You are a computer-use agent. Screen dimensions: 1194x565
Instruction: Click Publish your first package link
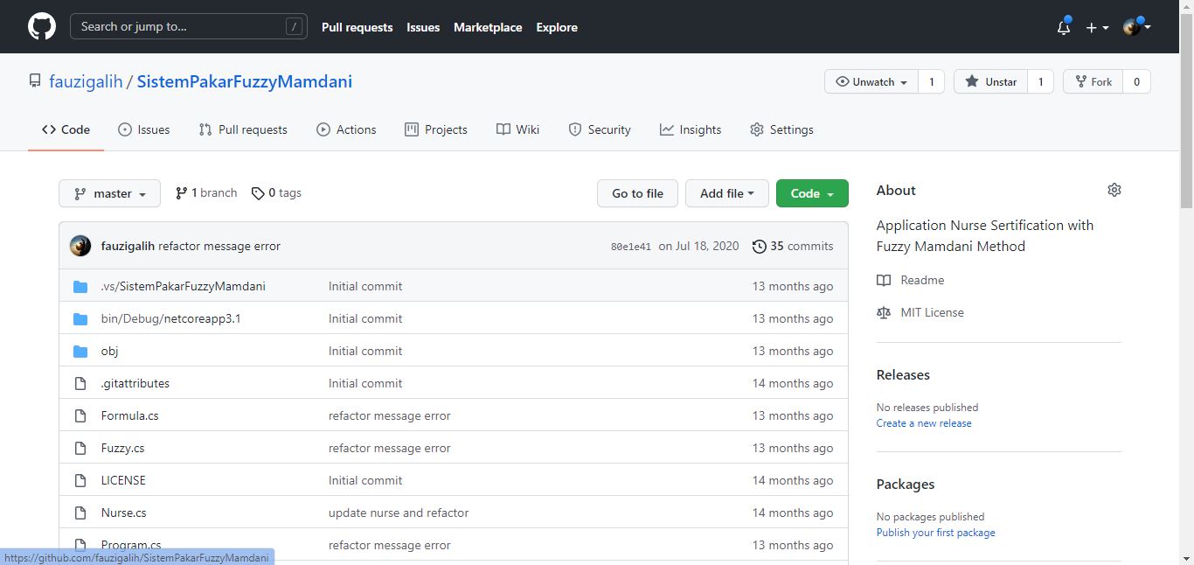click(x=935, y=533)
